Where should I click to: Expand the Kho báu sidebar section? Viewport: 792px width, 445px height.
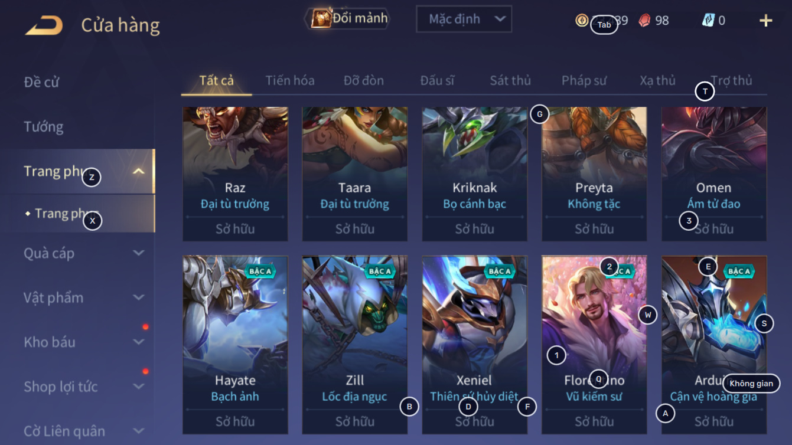(138, 342)
